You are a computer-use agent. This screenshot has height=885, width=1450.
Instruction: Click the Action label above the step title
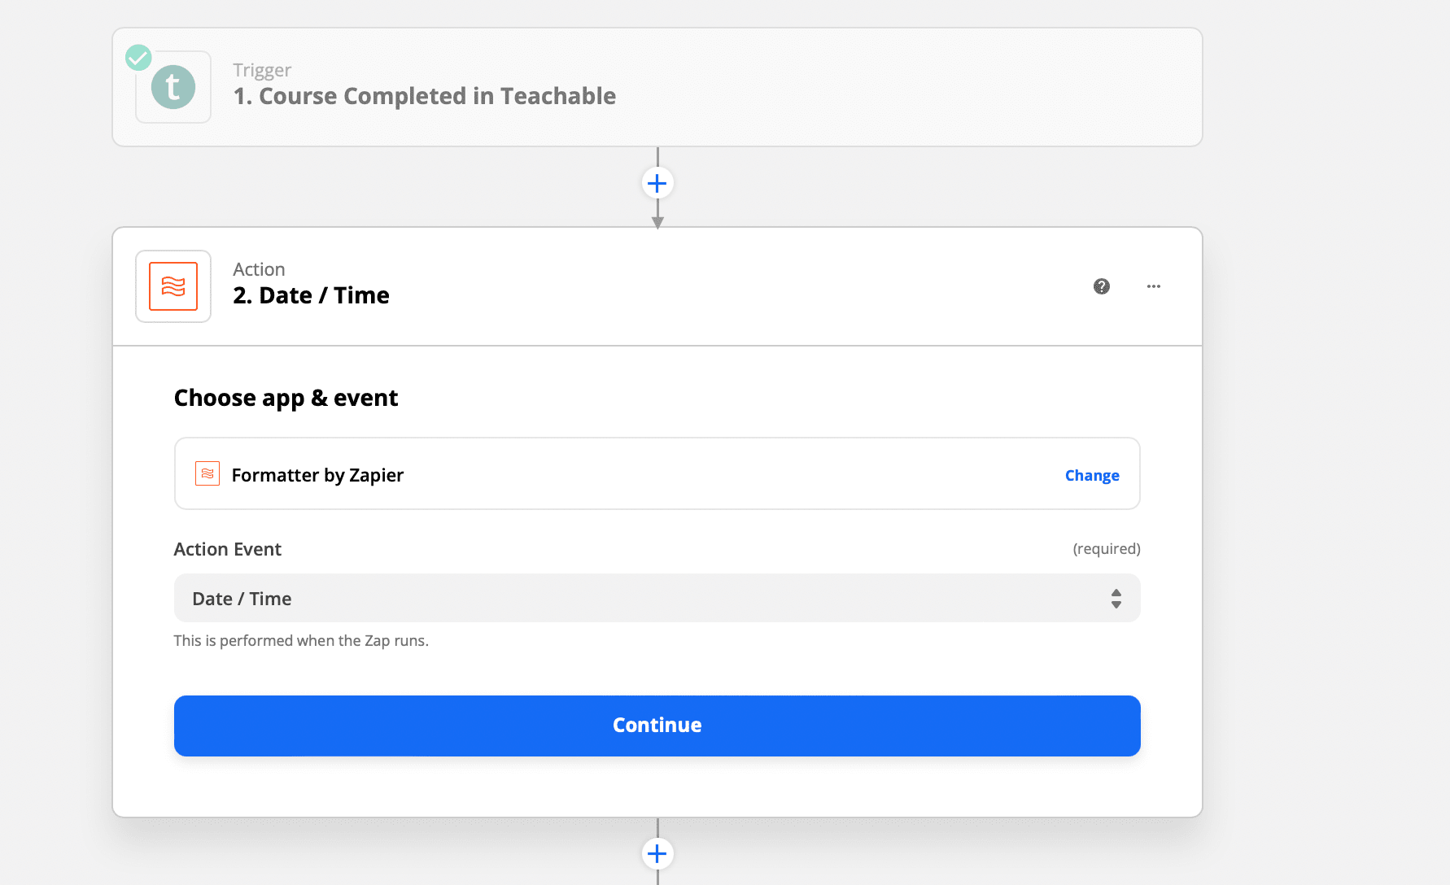[x=259, y=269]
